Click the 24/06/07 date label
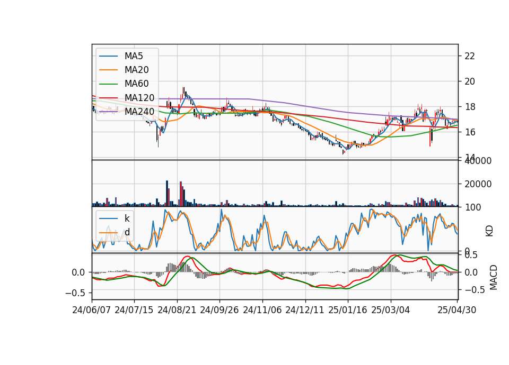Screen dimensions: 509x365 92,310
